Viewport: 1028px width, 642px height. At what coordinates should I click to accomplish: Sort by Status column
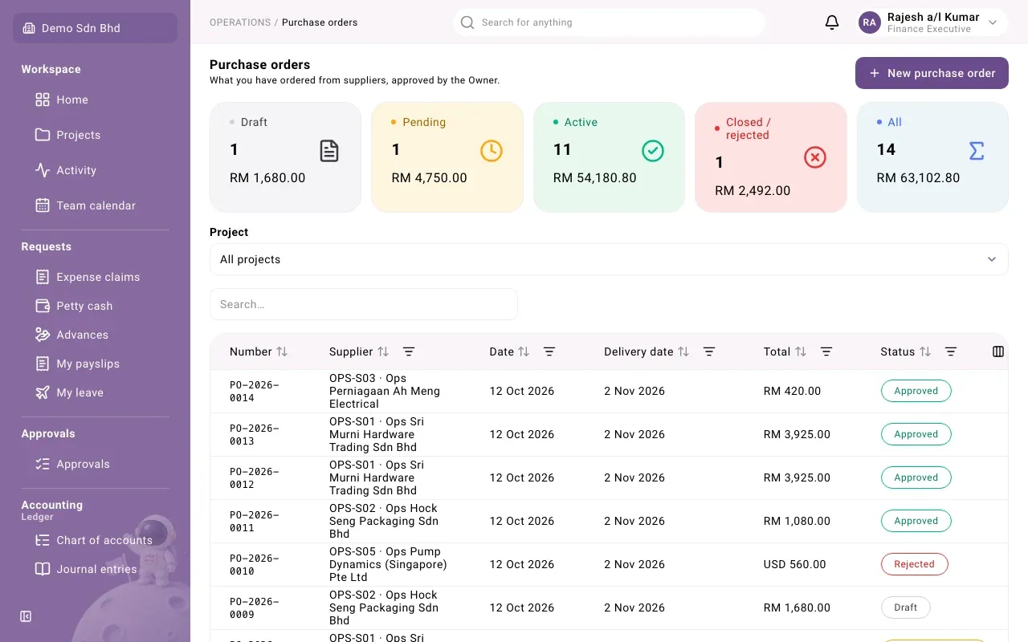pyautogui.click(x=925, y=351)
